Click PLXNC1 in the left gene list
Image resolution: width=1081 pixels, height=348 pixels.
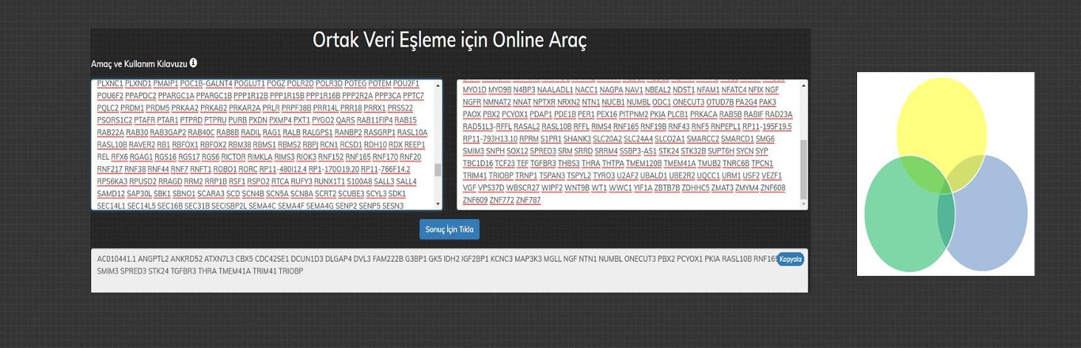[110, 84]
